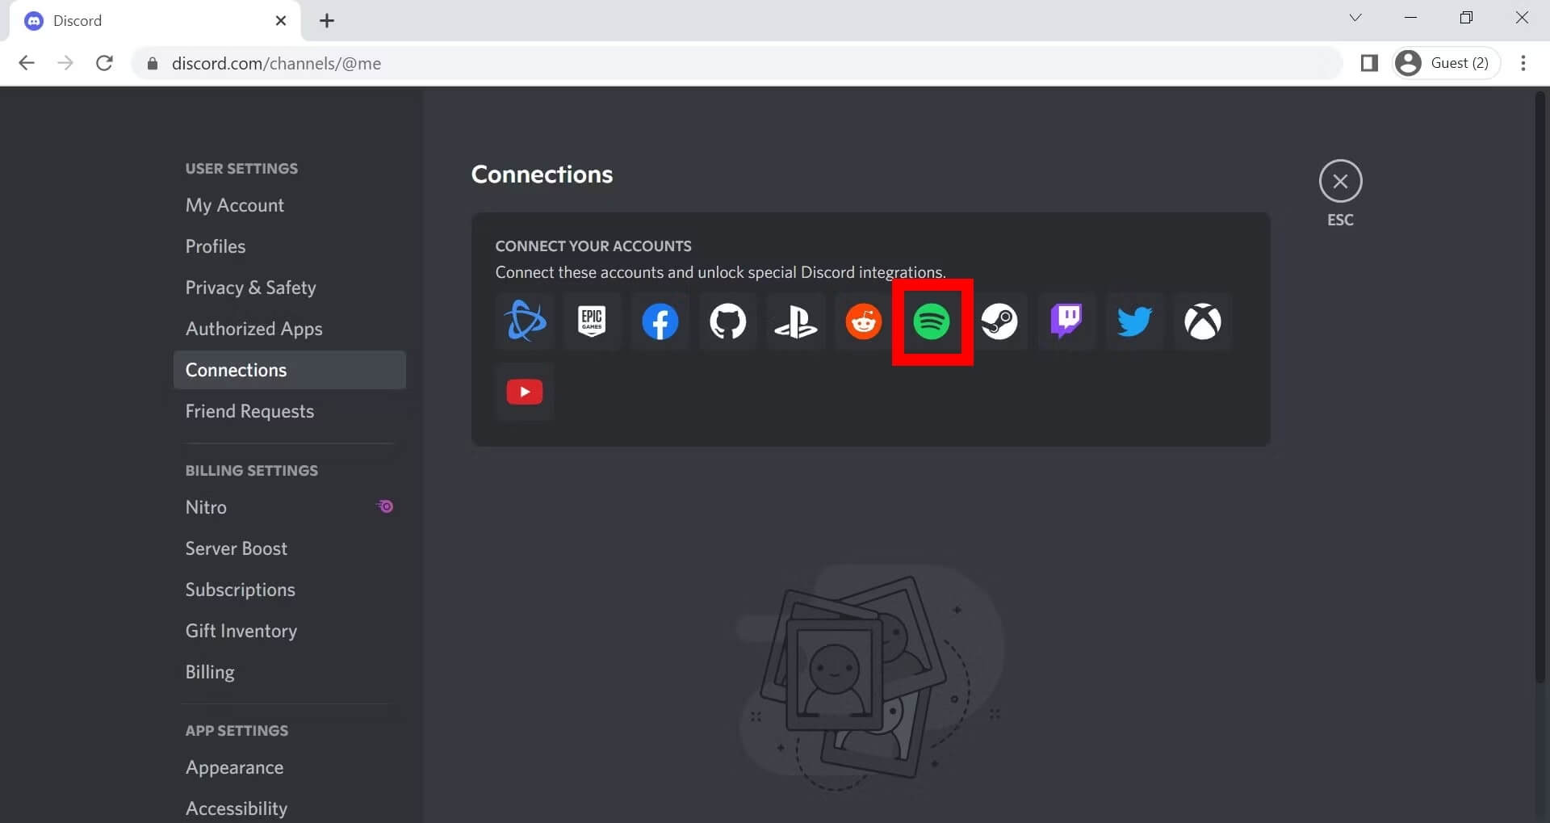1550x823 pixels.
Task: Connect your Xbox account
Action: pos(1202,321)
